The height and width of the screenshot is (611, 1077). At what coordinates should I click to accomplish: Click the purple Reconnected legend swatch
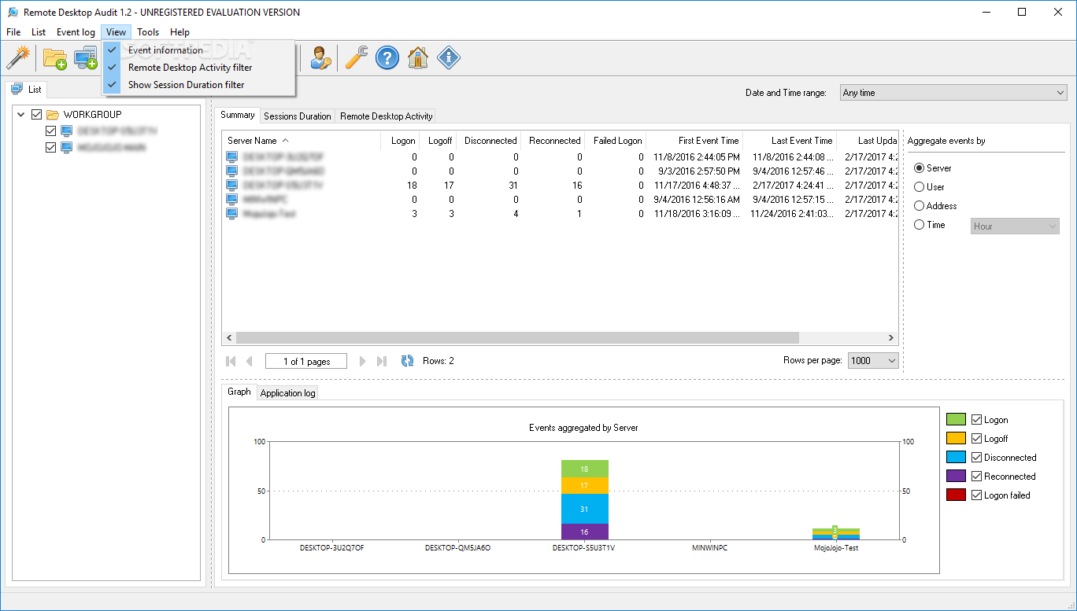[x=956, y=477]
